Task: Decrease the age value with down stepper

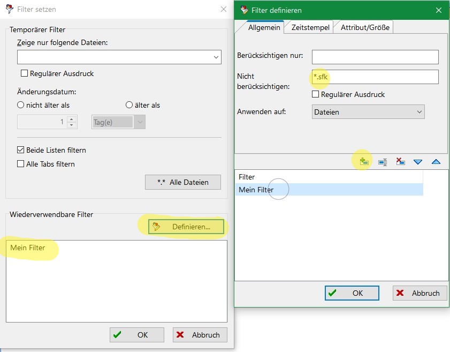Action: pos(72,125)
